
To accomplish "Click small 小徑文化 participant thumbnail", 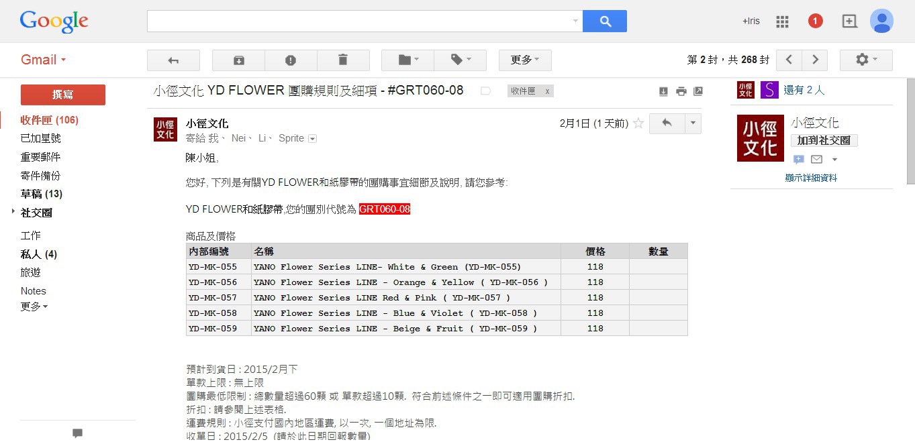I will pyautogui.click(x=746, y=90).
